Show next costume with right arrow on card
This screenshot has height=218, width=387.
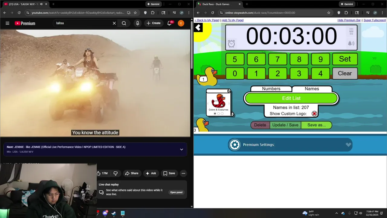(x=229, y=103)
